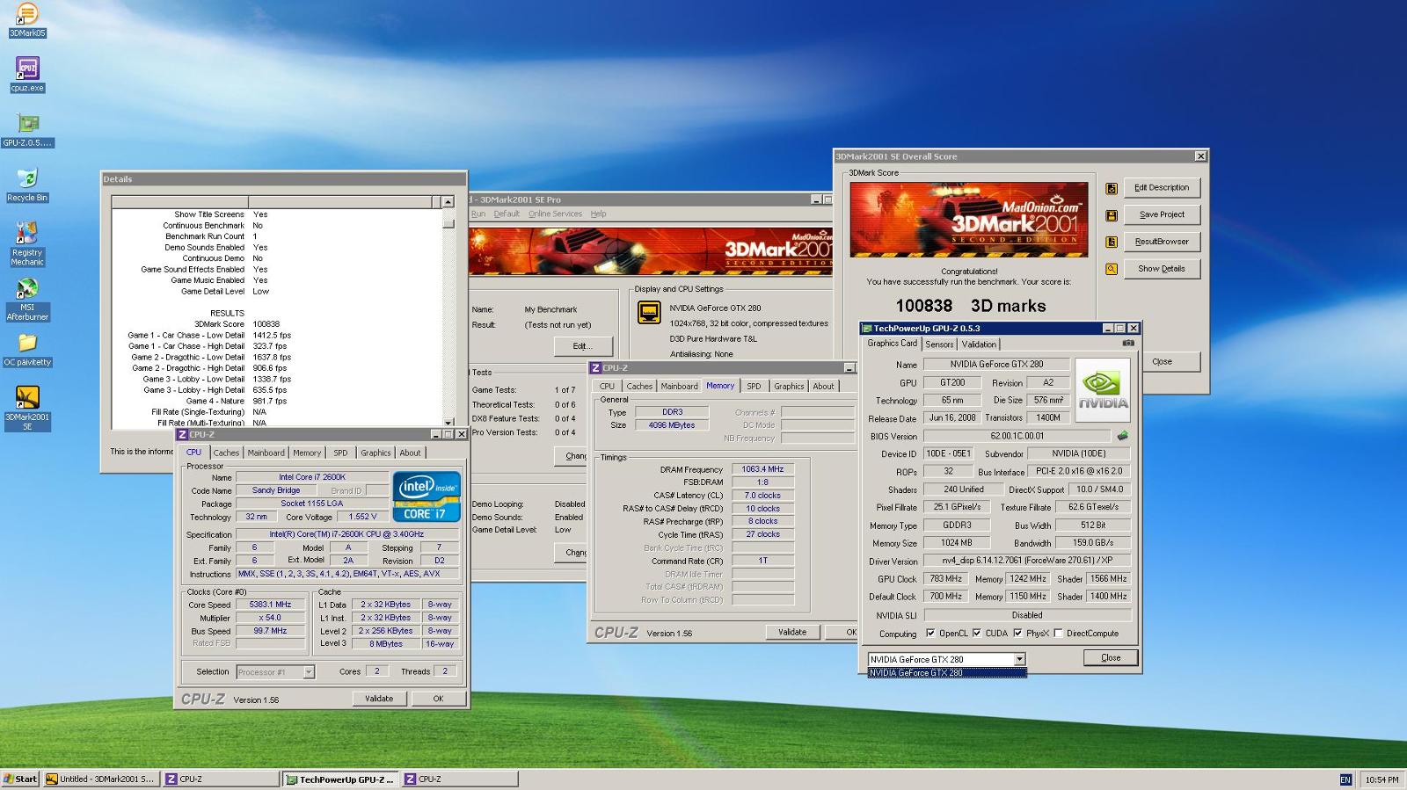1407x790 pixels.
Task: Toggle the CUDA checkbox in GPU-Z
Action: coord(976,633)
